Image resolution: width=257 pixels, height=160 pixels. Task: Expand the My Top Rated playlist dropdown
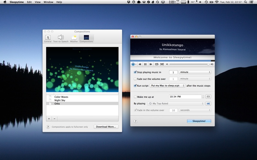(x=176, y=104)
